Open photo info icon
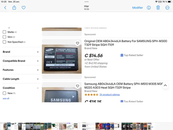Viewport: 173px width, 130px height. click(149, 8)
